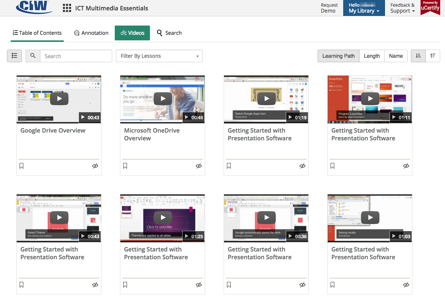Click the 00:48 duration badge
Image resolution: width=445 pixels, height=300 pixels.
[x=194, y=118]
